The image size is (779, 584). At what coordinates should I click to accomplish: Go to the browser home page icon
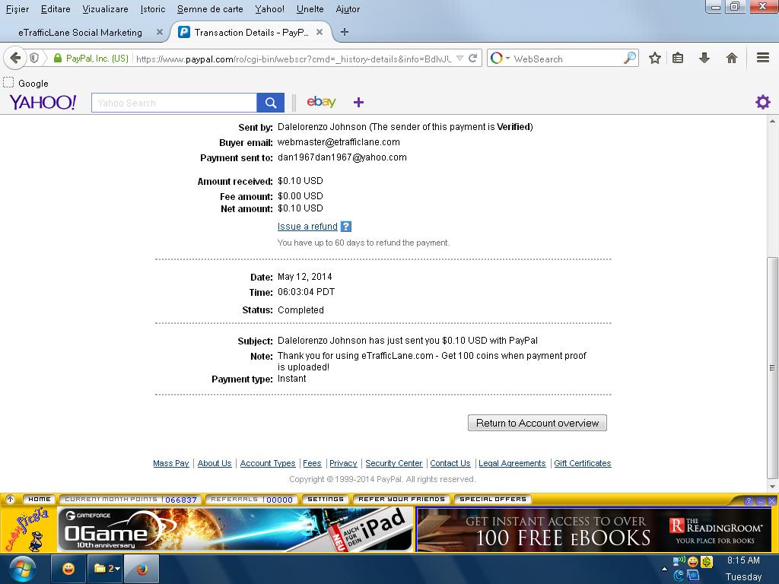731,58
